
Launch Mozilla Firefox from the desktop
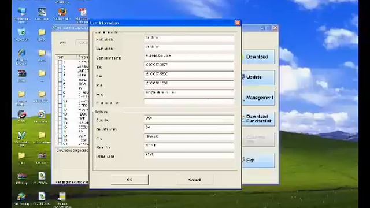(x=62, y=12)
